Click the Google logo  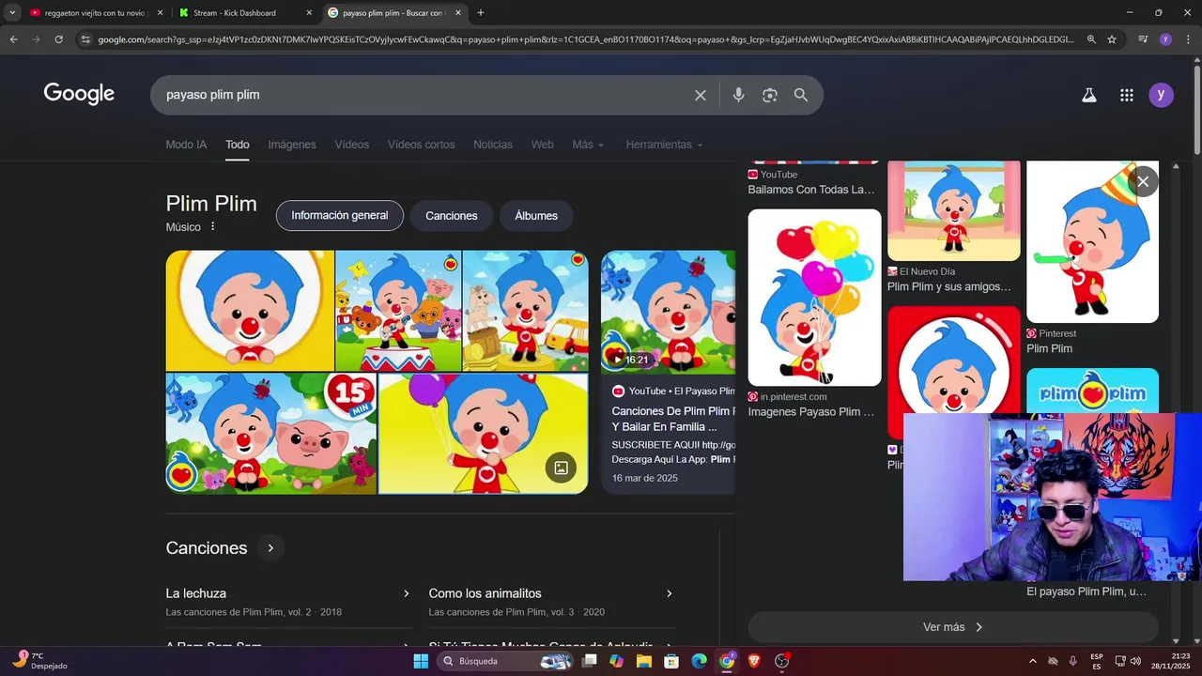(79, 94)
